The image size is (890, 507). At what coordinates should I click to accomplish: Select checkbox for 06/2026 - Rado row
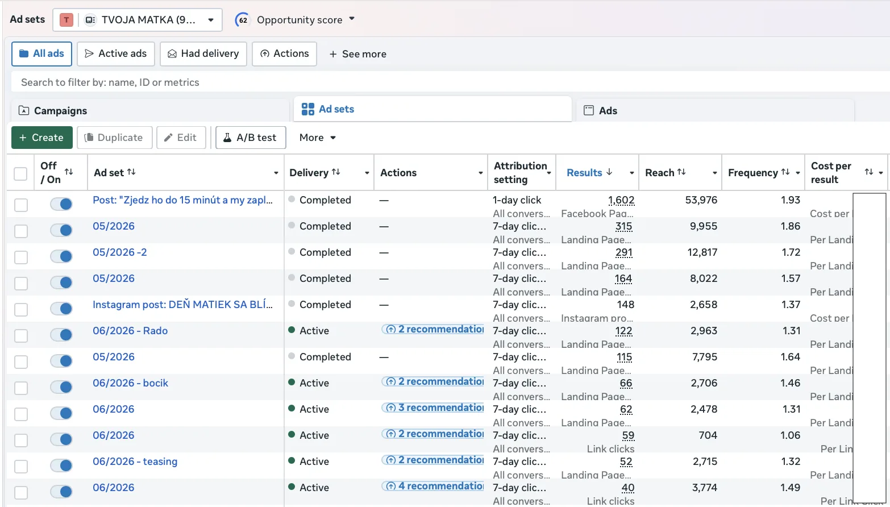click(21, 335)
